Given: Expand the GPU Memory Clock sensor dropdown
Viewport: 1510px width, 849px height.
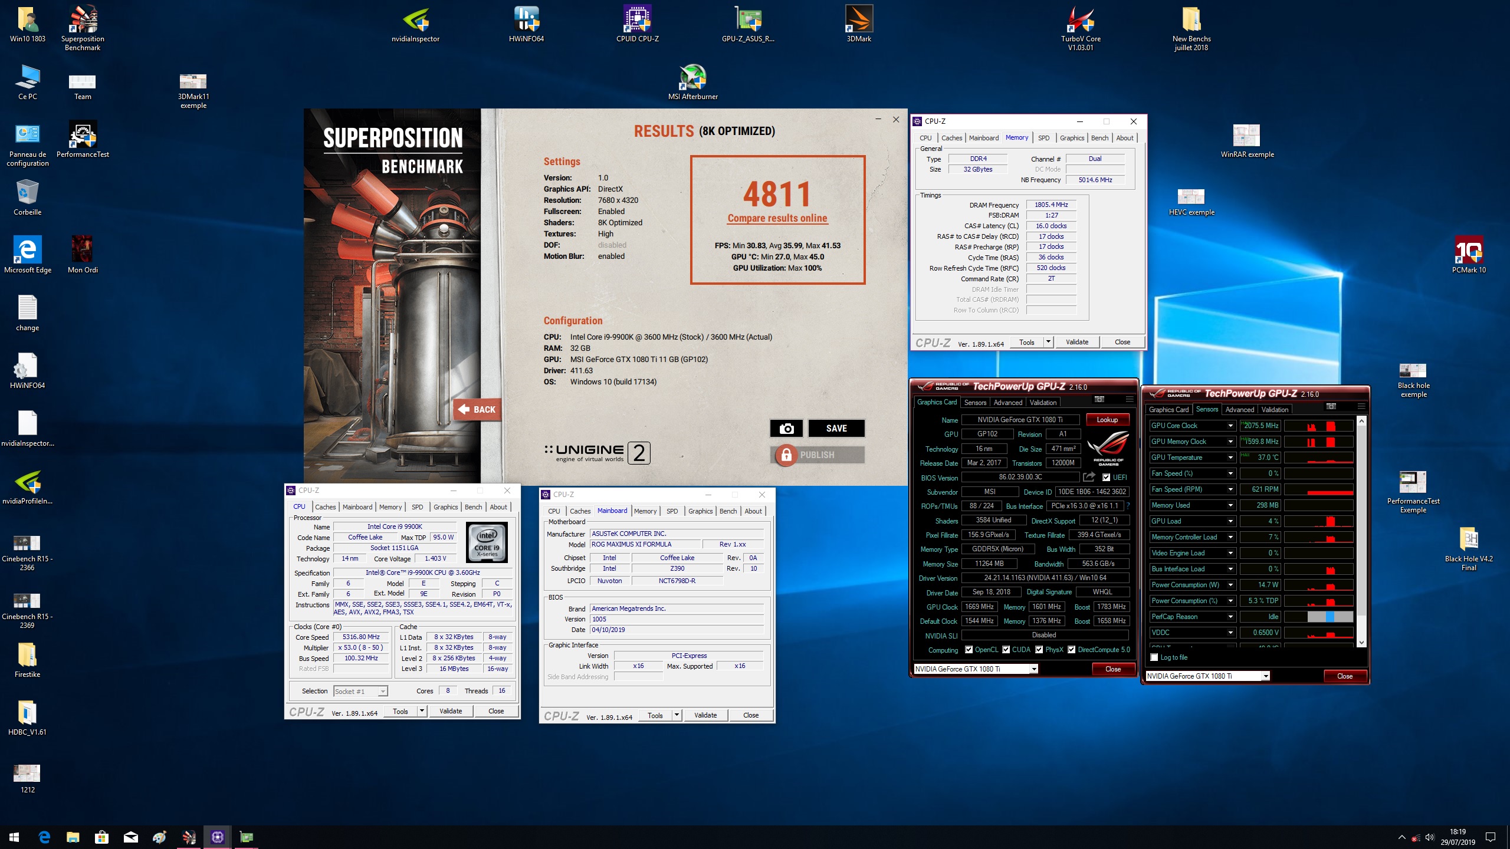Looking at the screenshot, I should tap(1230, 442).
